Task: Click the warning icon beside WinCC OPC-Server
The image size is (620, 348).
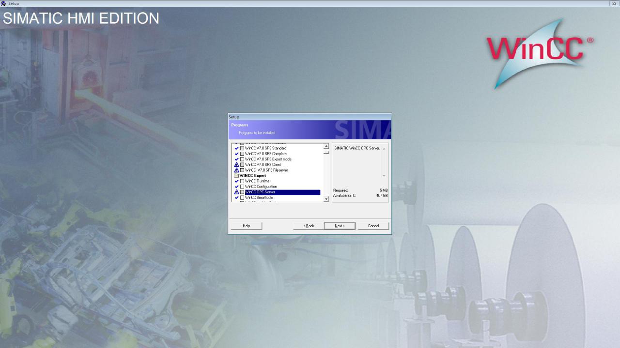Action: (236, 192)
